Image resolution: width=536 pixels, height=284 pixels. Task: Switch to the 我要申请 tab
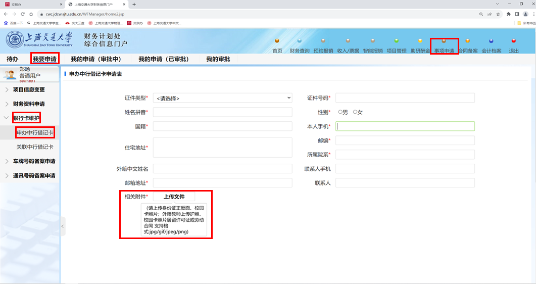(44, 59)
